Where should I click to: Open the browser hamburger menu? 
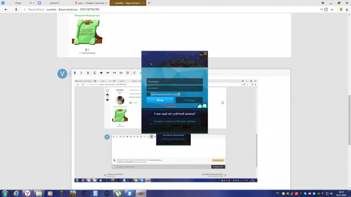323,3
